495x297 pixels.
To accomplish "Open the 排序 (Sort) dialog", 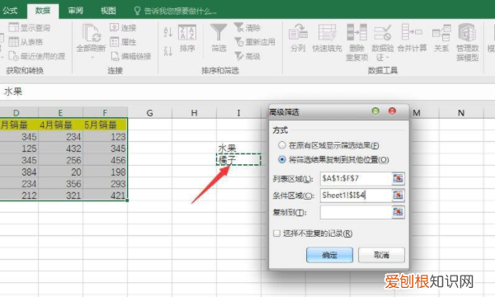I will [187, 38].
